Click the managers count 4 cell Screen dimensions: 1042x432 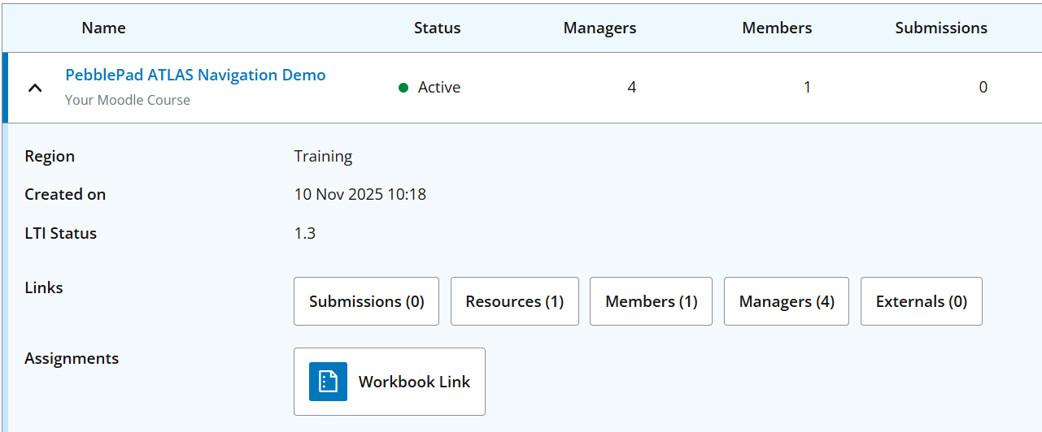pyautogui.click(x=632, y=87)
